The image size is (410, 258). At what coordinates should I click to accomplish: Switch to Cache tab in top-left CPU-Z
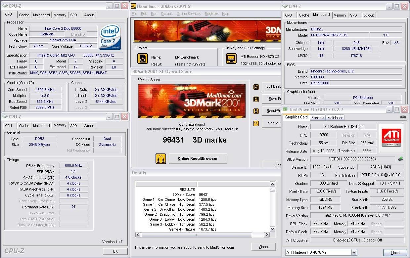24,15
